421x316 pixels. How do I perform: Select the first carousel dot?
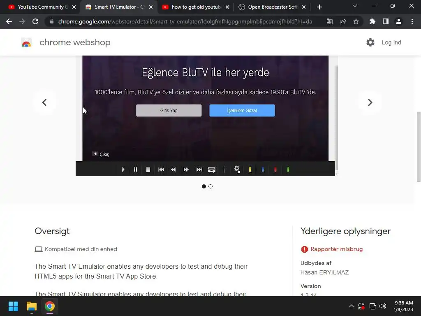click(204, 186)
